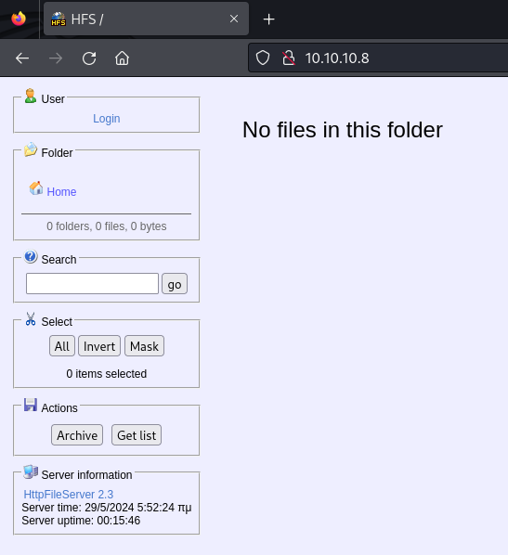Click the Folder panel icon
The image size is (508, 555).
click(31, 149)
